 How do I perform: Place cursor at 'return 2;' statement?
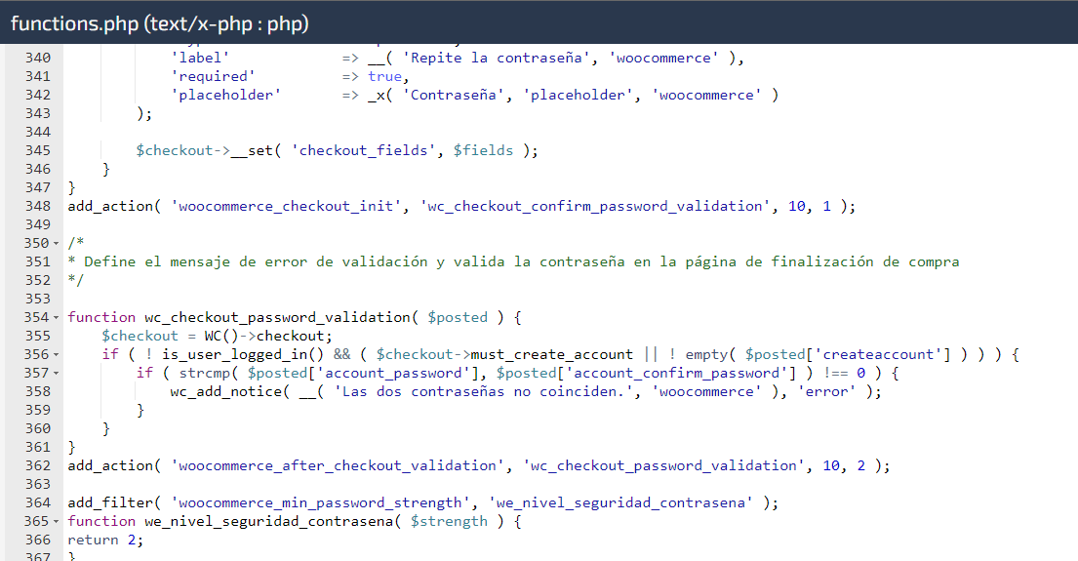[105, 541]
